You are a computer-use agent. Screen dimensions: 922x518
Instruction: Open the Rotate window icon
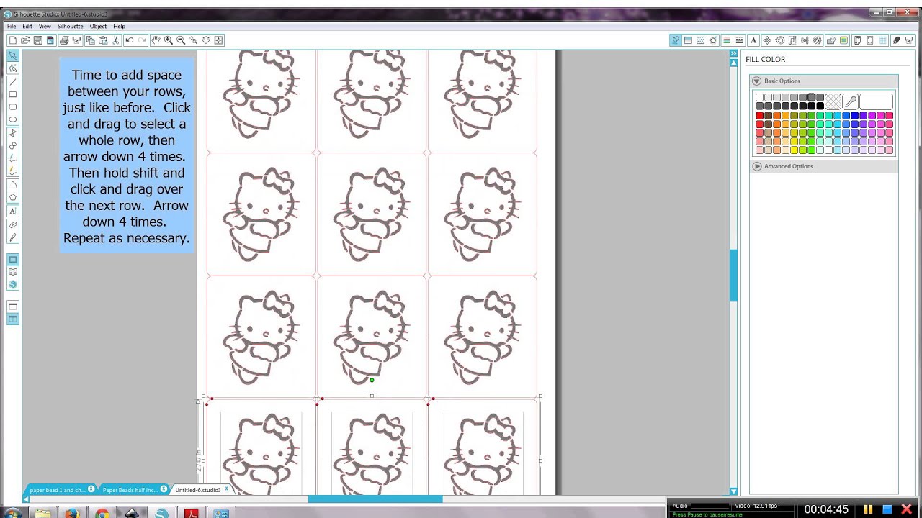pyautogui.click(x=779, y=40)
